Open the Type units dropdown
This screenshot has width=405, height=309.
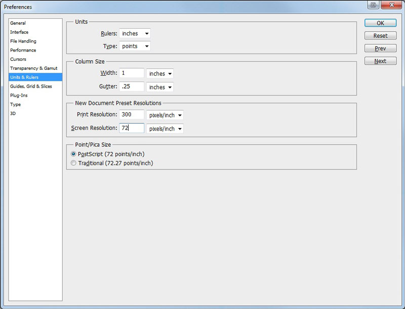point(135,46)
